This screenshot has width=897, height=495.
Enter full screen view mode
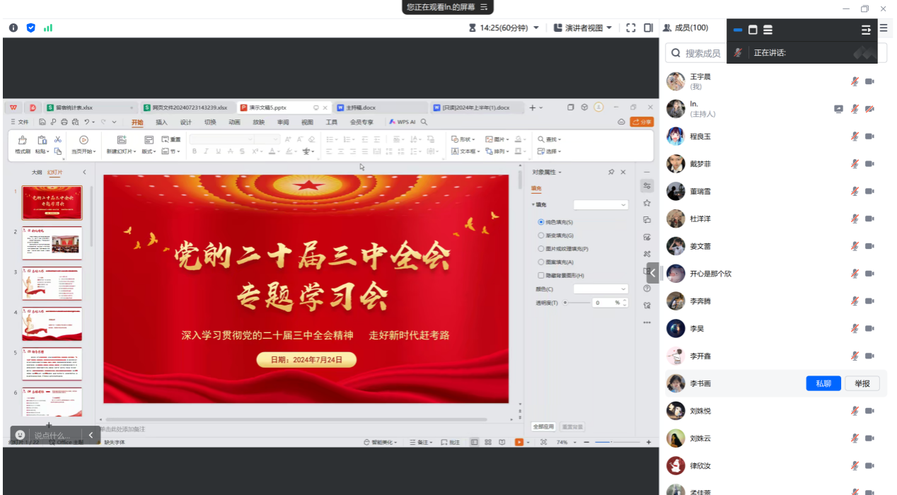coord(631,28)
